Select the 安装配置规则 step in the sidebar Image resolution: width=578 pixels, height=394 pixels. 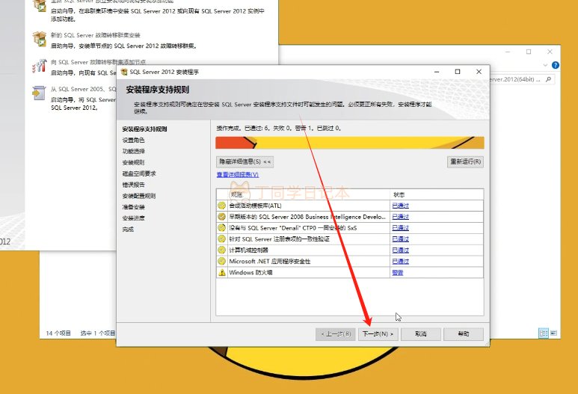pos(139,196)
